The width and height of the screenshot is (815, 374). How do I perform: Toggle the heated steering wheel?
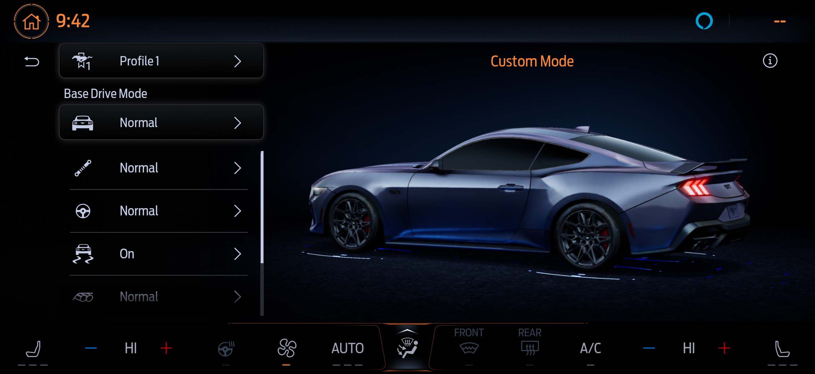pyautogui.click(x=226, y=348)
